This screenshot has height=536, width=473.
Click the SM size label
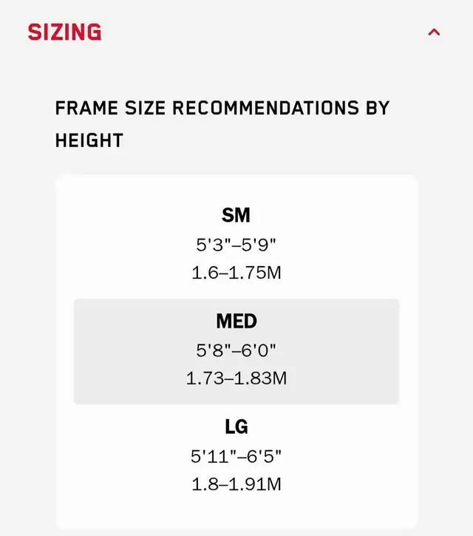tap(236, 215)
